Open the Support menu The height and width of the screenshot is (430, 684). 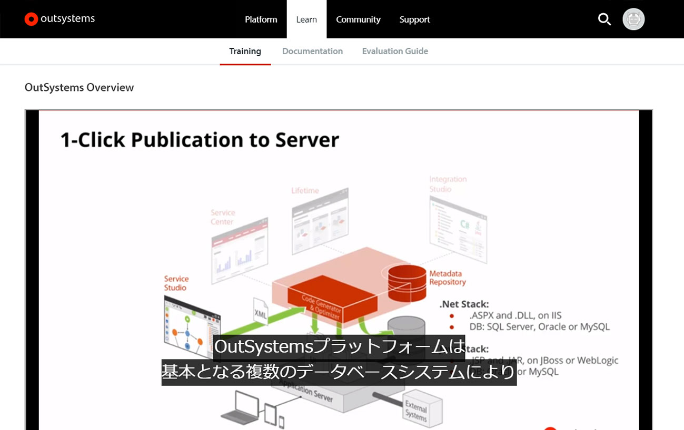[414, 19]
